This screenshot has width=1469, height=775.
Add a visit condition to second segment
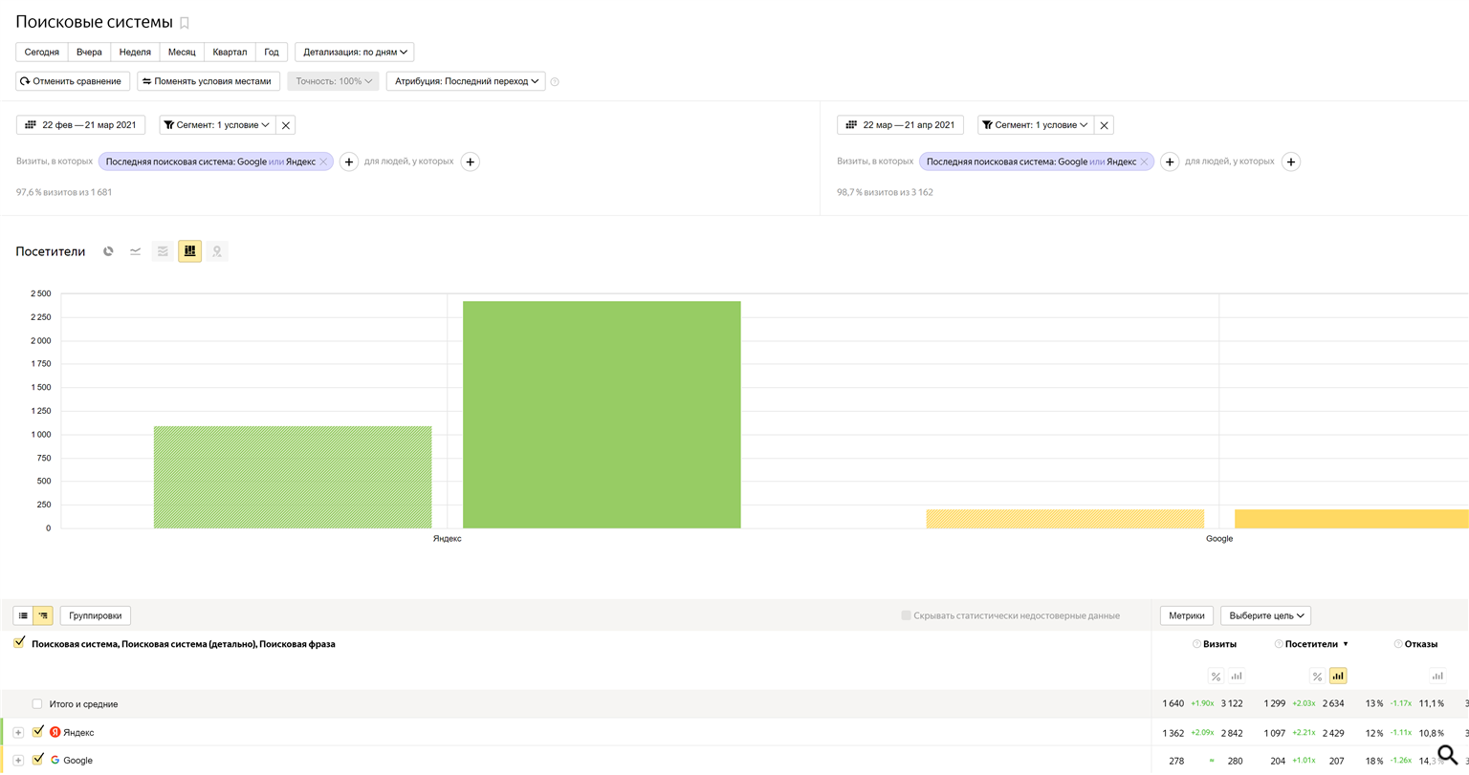(x=1169, y=162)
